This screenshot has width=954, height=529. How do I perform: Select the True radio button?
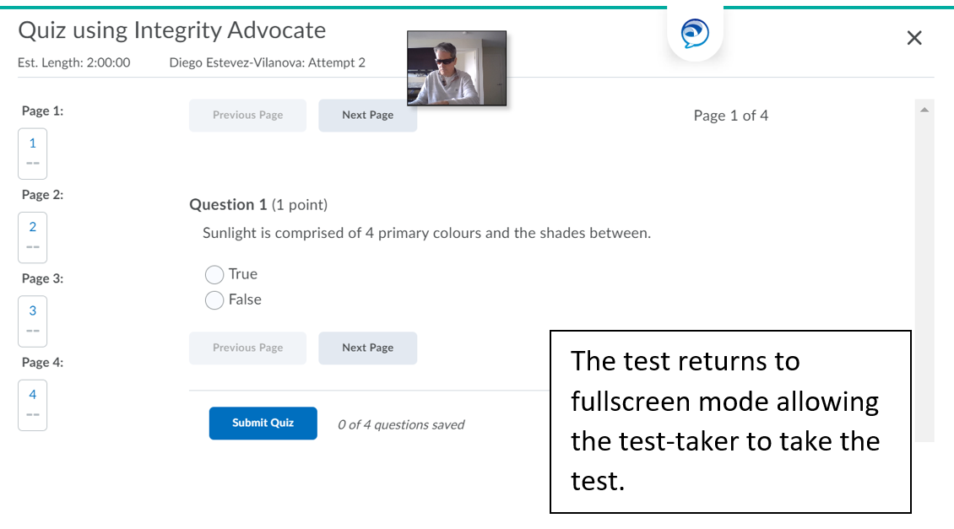[214, 274]
